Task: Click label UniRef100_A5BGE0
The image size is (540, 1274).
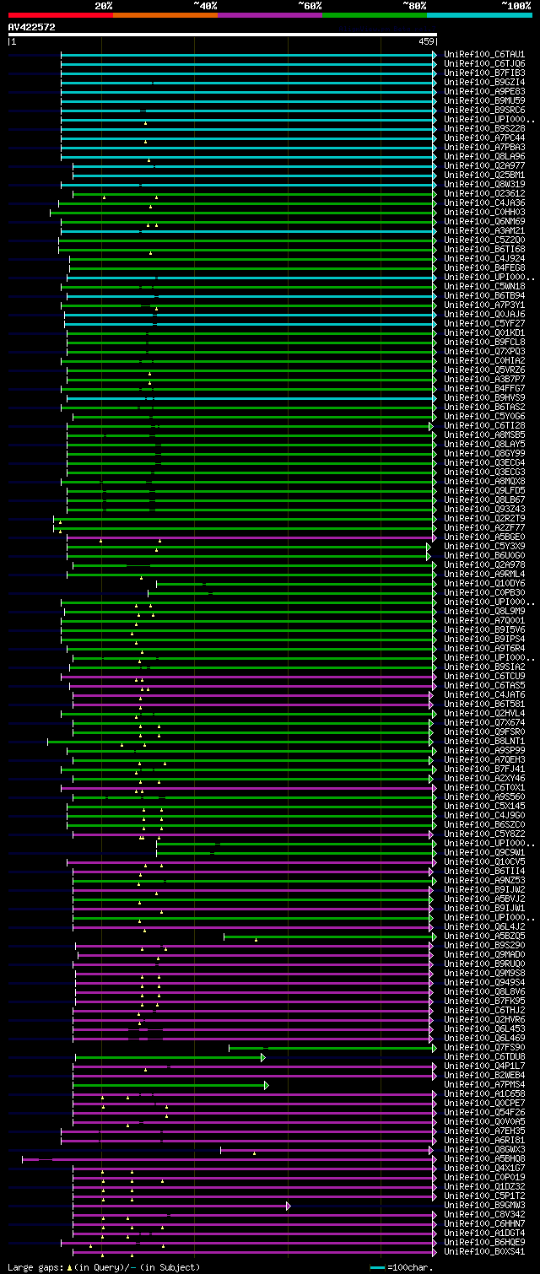Action: point(484,537)
